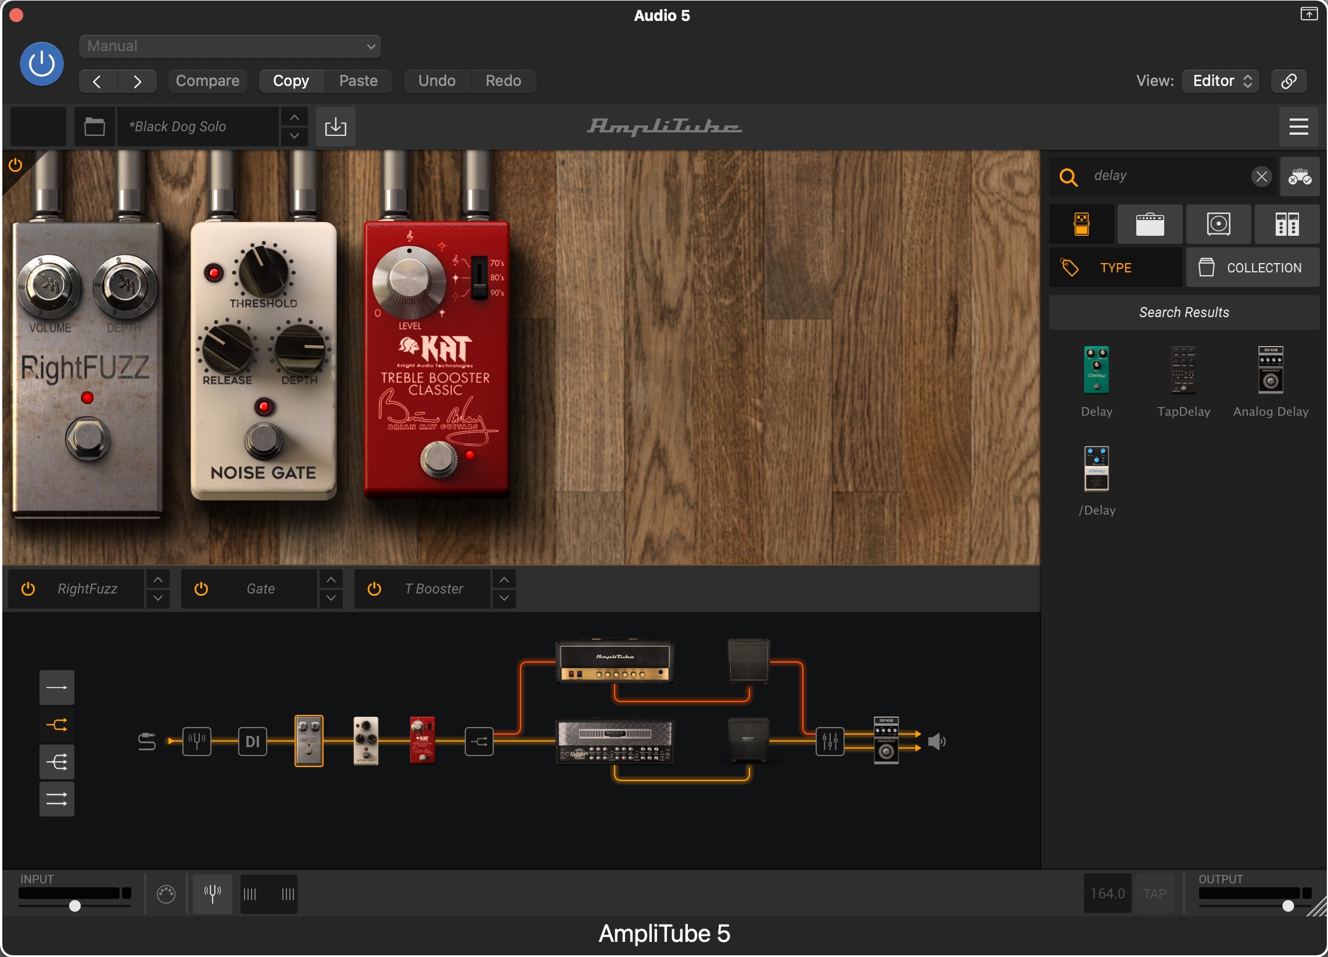Toggle the Gate slot power
1328x957 pixels.
201,589
